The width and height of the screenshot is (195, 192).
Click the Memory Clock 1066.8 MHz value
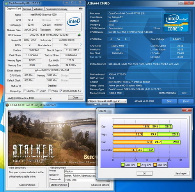(x=115, y=93)
